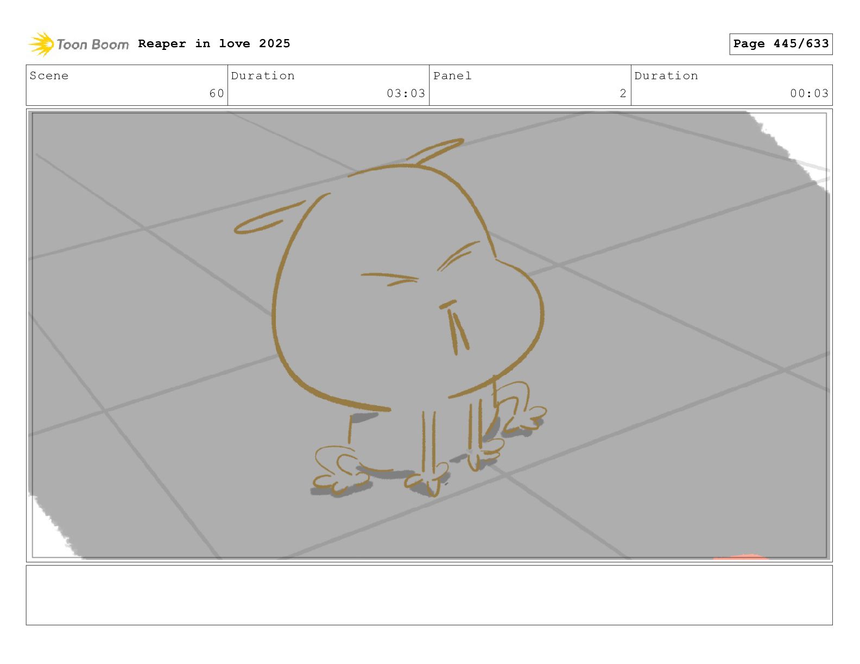Click the empty notes box below the panel
The image size is (860, 664).
(429, 595)
